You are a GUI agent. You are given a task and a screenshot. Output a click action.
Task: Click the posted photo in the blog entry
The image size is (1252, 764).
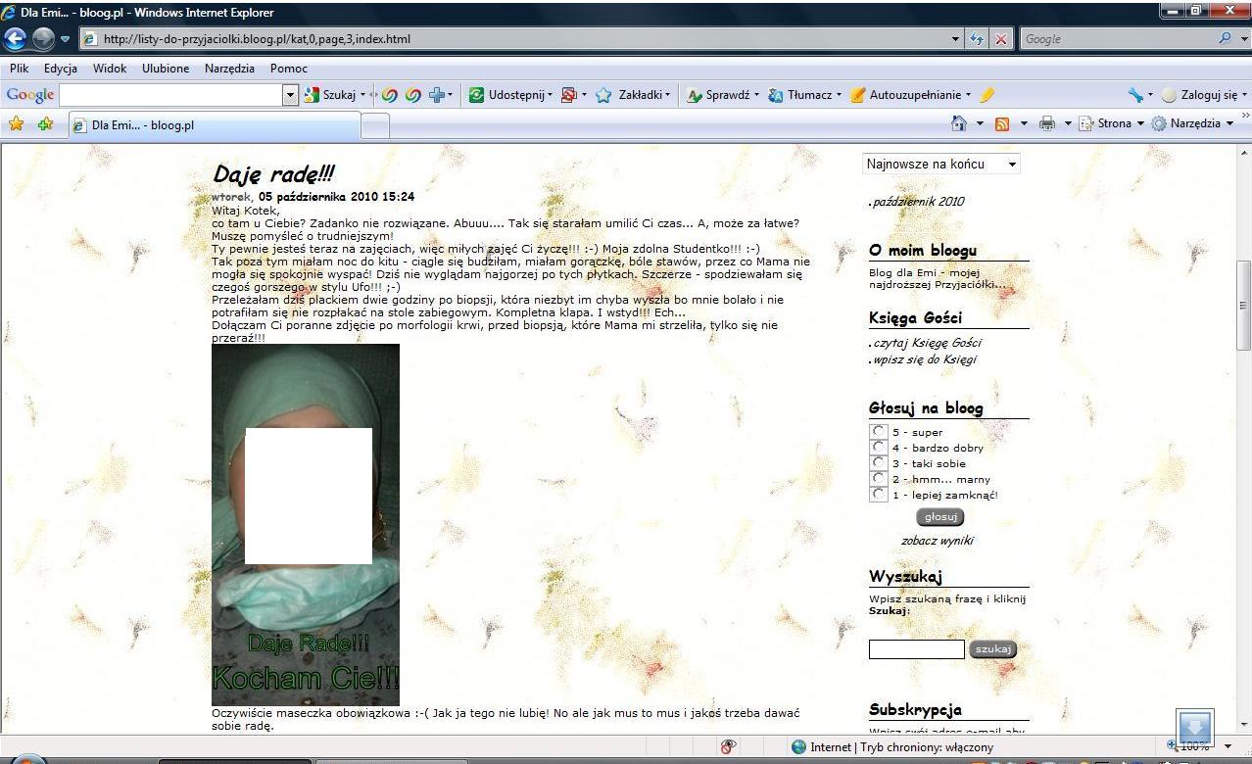pos(306,524)
